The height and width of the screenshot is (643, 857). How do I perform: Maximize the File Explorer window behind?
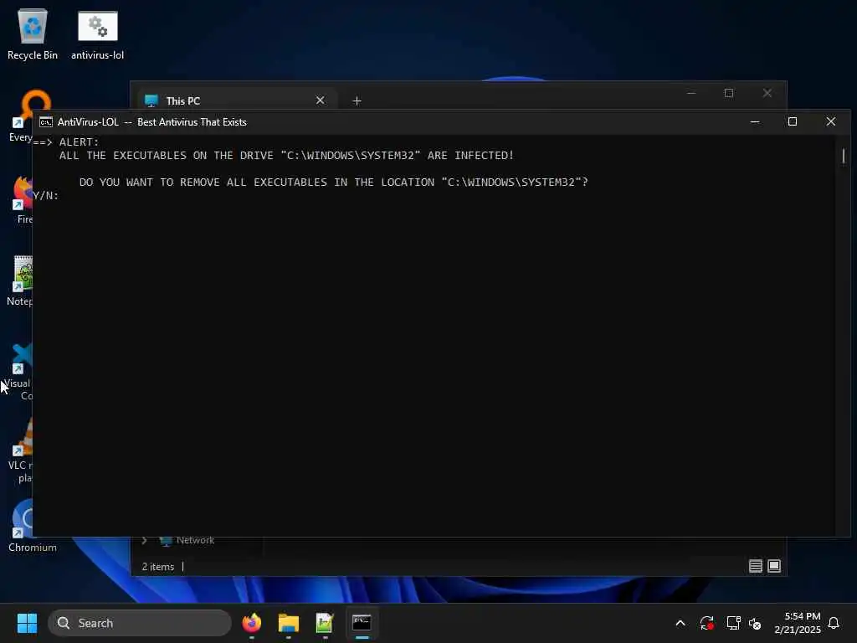[729, 93]
